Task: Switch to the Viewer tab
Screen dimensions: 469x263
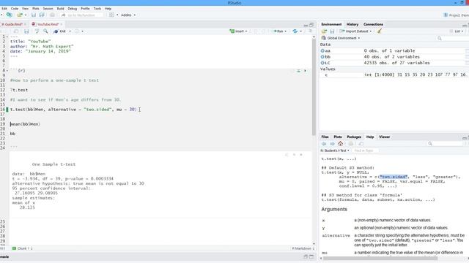Action: click(384, 137)
